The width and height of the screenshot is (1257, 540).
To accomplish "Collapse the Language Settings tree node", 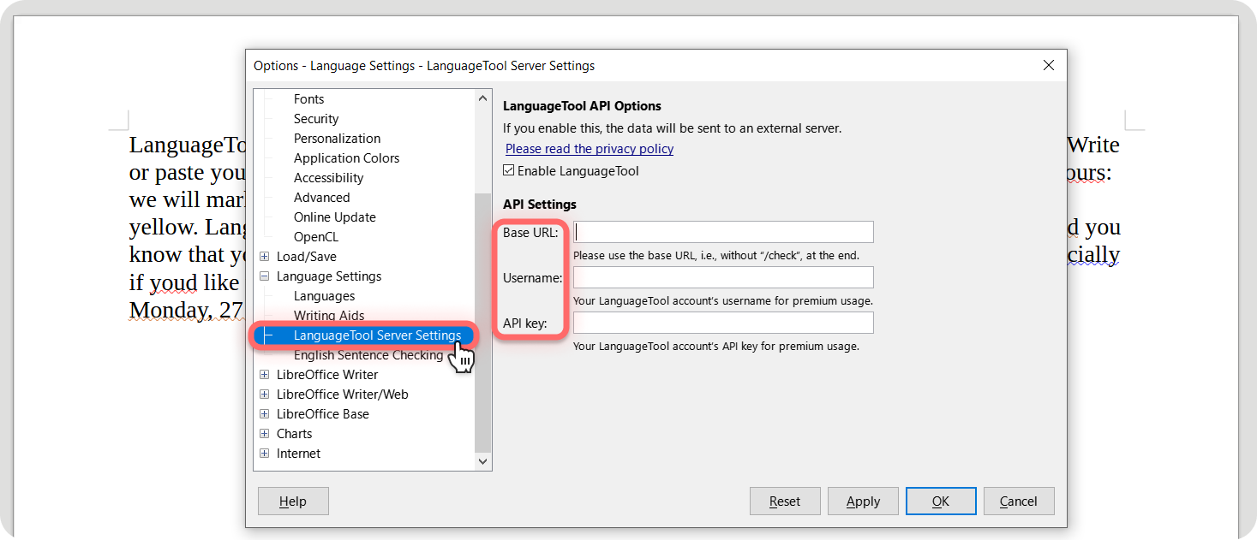I will click(x=265, y=276).
